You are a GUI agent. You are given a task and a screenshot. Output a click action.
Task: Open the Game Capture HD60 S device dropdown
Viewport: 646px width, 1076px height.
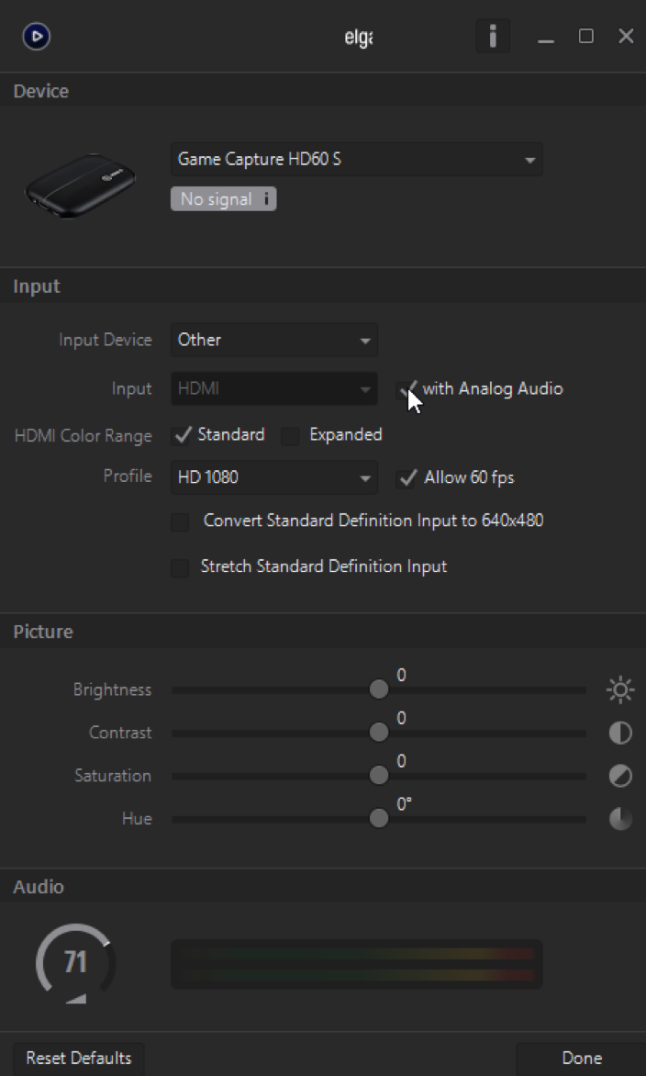point(356,160)
